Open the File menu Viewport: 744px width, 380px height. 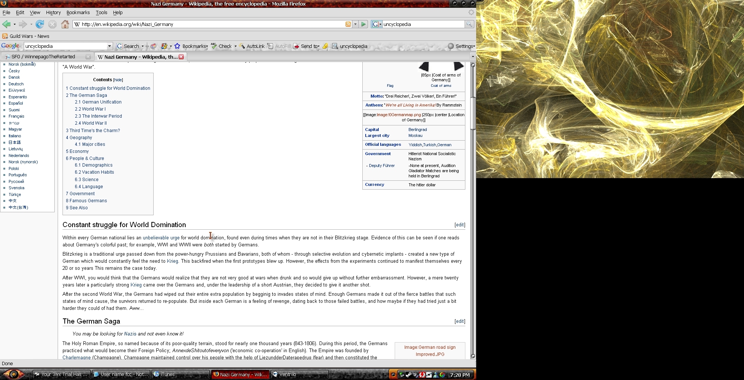click(6, 12)
